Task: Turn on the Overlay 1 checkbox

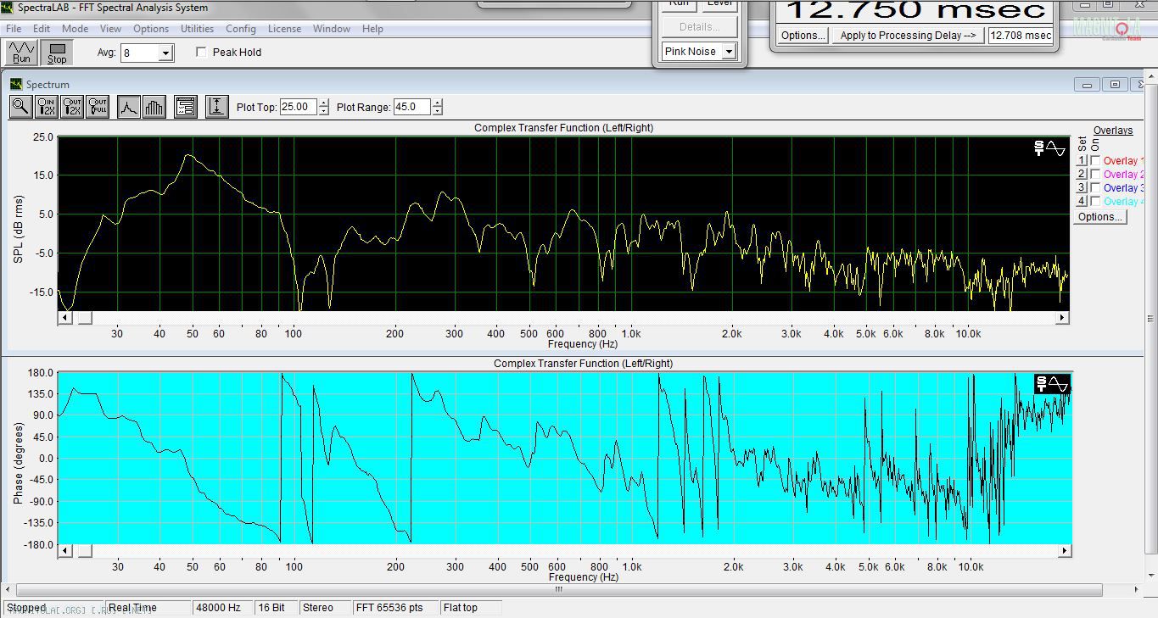Action: [x=1095, y=161]
